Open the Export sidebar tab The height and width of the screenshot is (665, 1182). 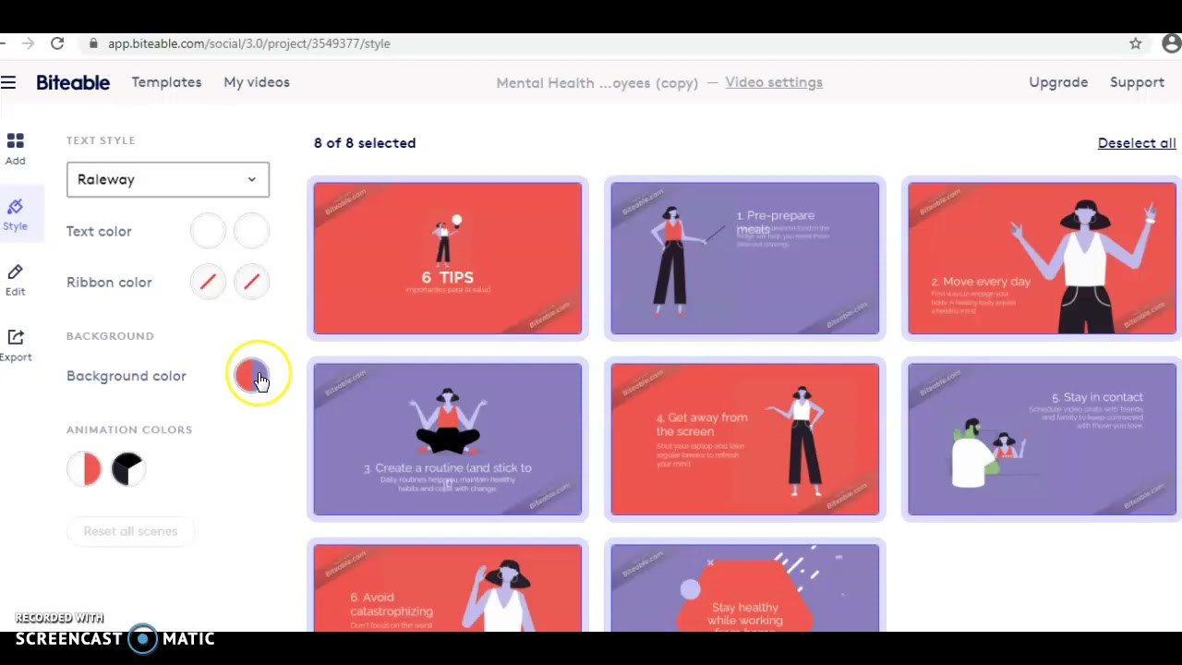click(15, 345)
